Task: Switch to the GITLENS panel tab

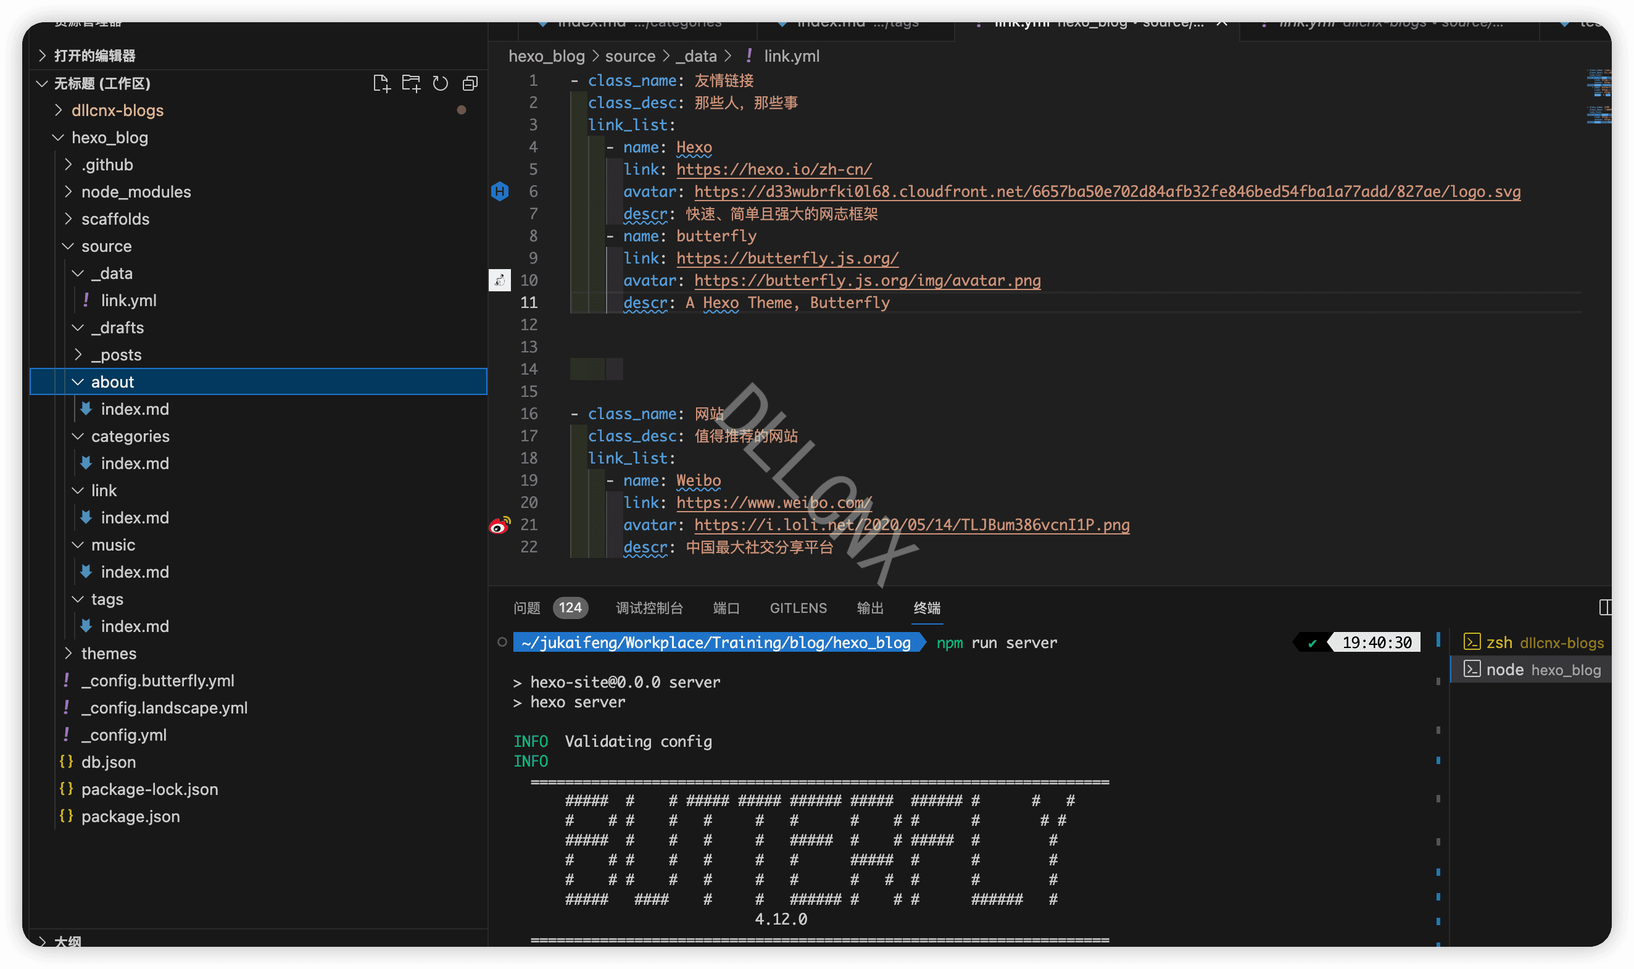Action: (x=798, y=608)
